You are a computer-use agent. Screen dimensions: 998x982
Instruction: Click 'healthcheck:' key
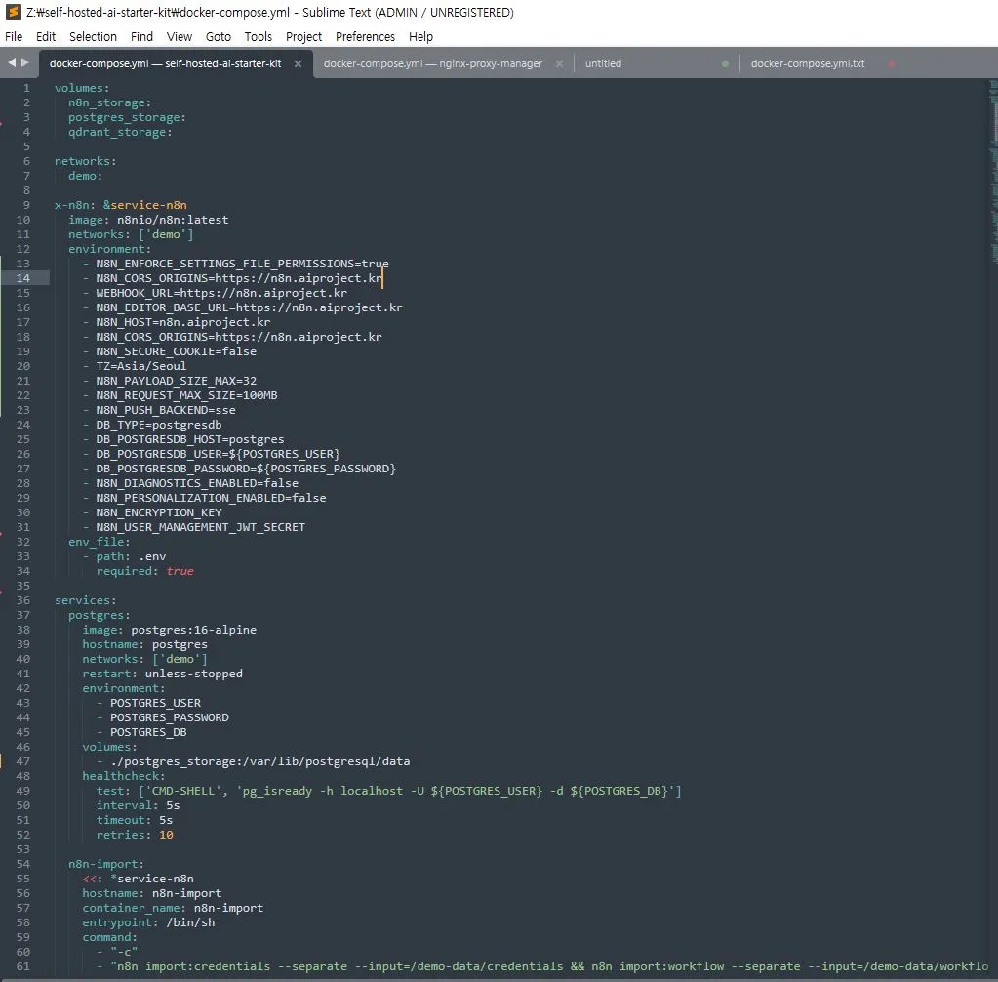tap(124, 776)
